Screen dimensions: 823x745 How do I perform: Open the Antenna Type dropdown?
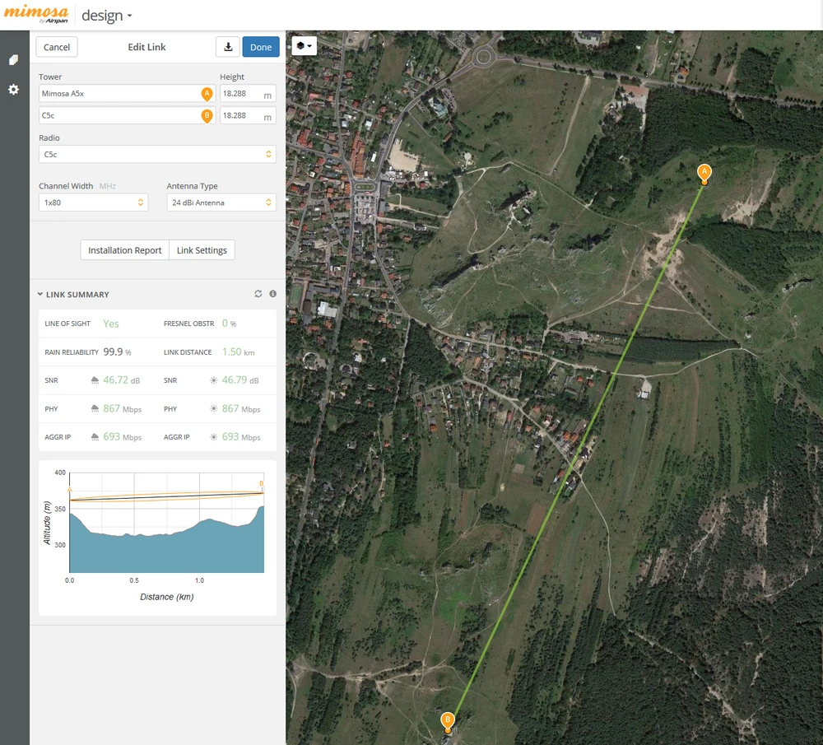[x=221, y=203]
